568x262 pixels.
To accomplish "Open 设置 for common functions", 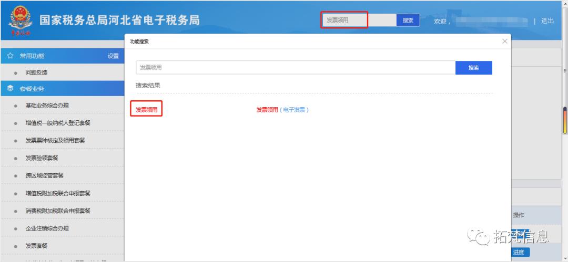I will [x=113, y=56].
